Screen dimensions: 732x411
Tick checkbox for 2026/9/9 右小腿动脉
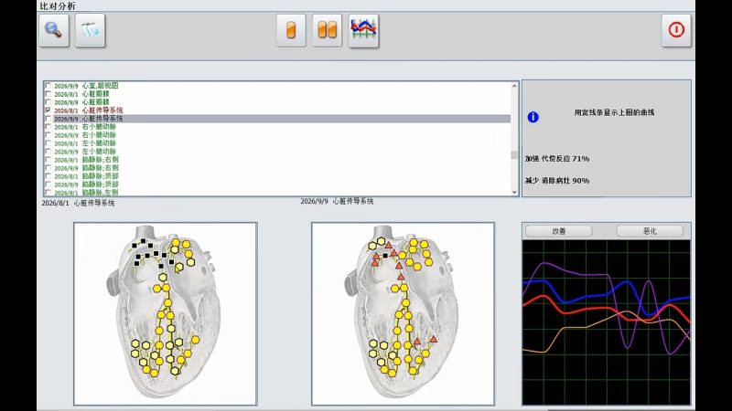pos(48,135)
